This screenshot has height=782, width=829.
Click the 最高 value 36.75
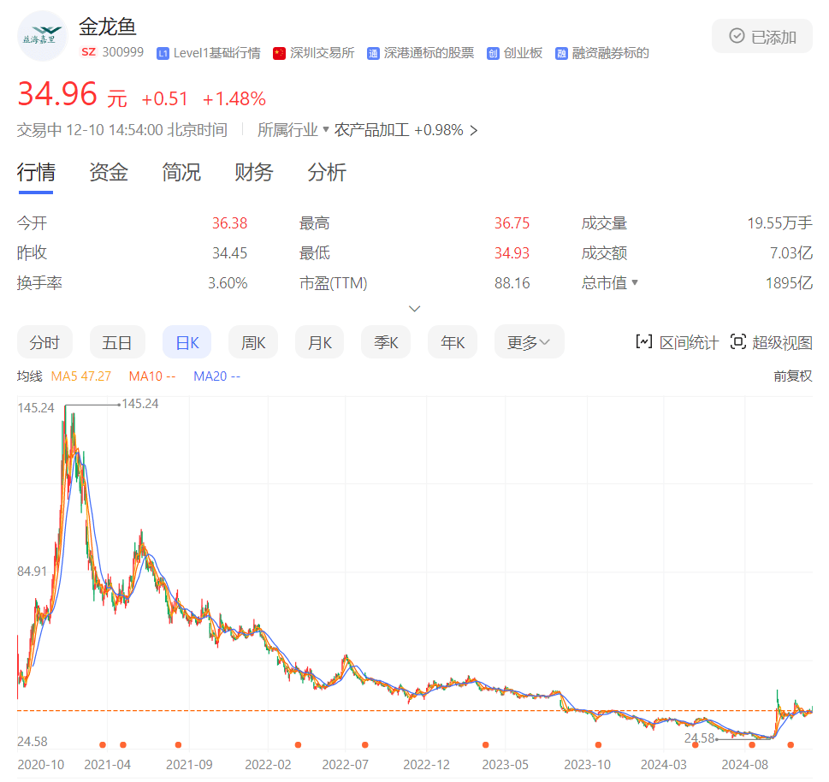(x=512, y=223)
